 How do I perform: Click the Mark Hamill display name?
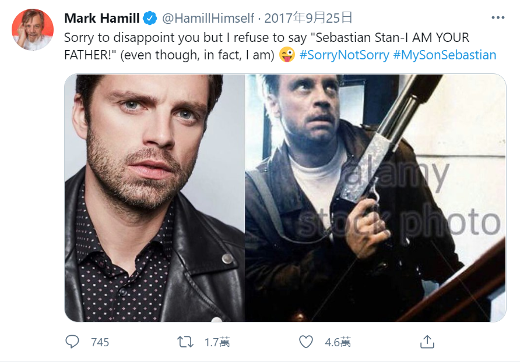coord(101,18)
